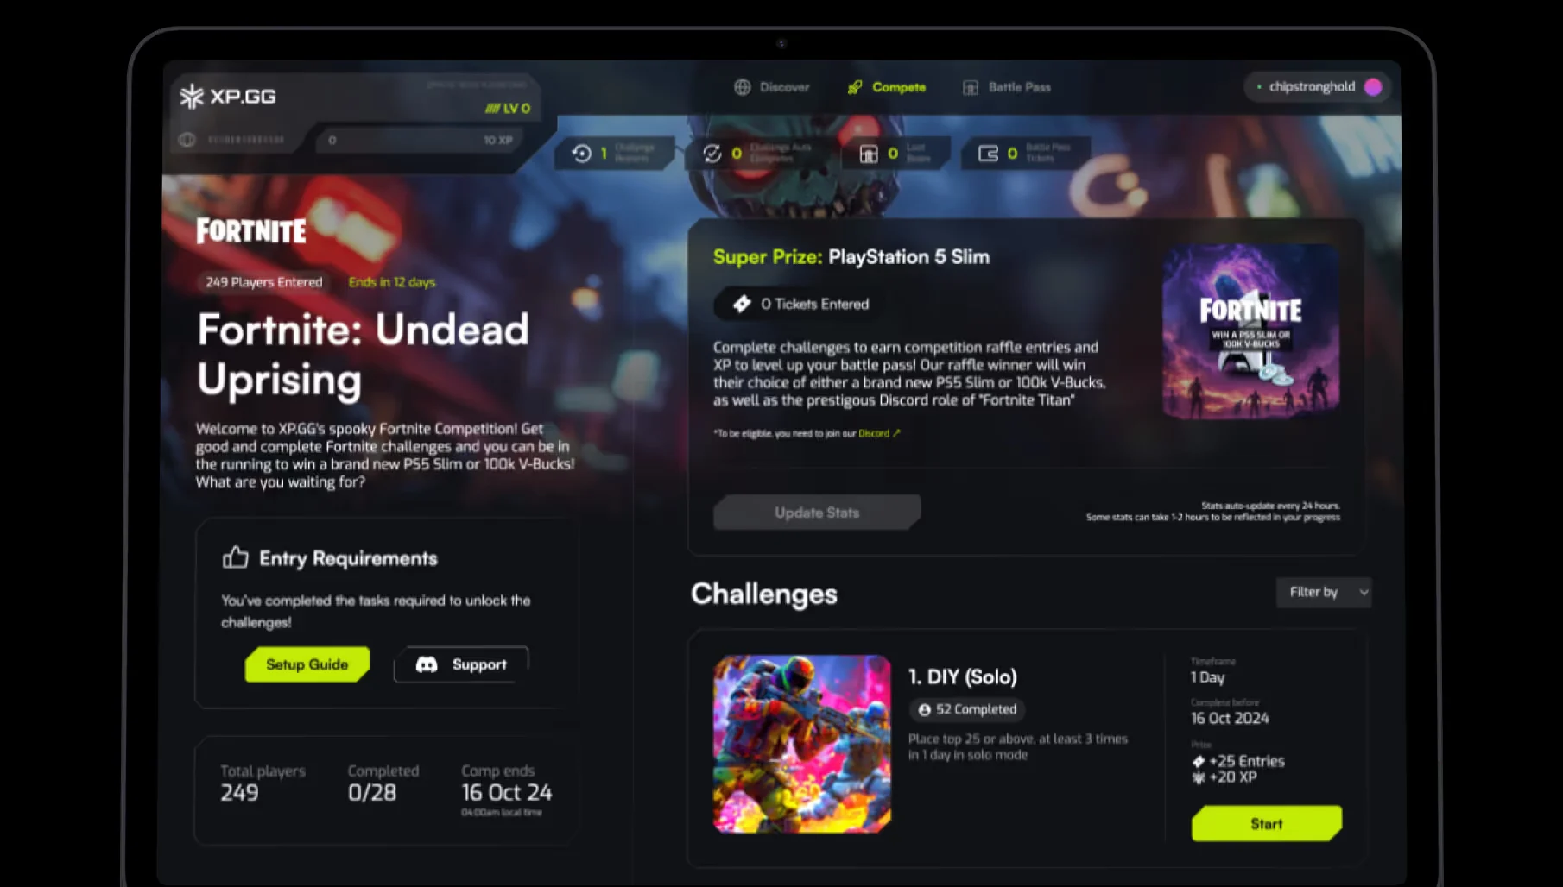Click the purple profile avatar circle
Screen dimensions: 1563x887
1373,86
